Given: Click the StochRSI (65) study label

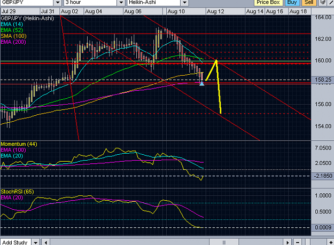Looking at the screenshot, I should tap(17, 192).
